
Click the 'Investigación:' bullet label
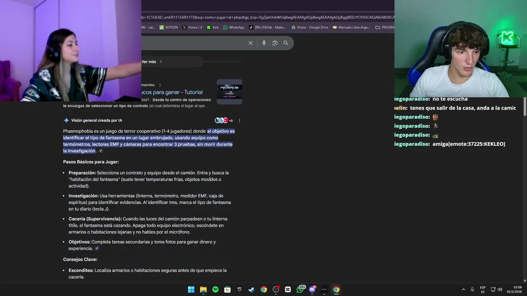pos(84,196)
